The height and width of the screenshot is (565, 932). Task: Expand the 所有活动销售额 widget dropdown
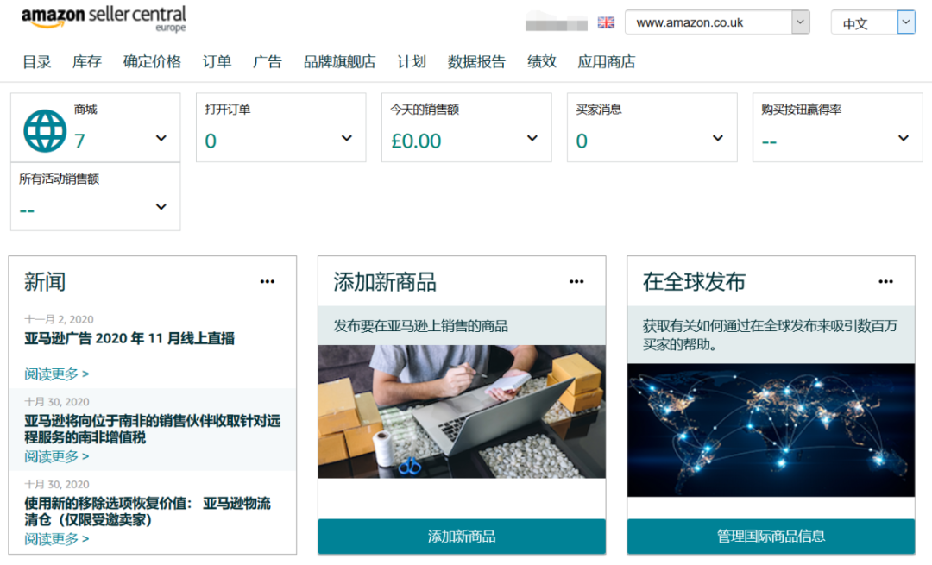tap(161, 206)
